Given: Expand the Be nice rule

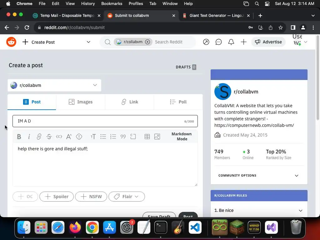Looking at the screenshot, I should pyautogui.click(x=259, y=210).
